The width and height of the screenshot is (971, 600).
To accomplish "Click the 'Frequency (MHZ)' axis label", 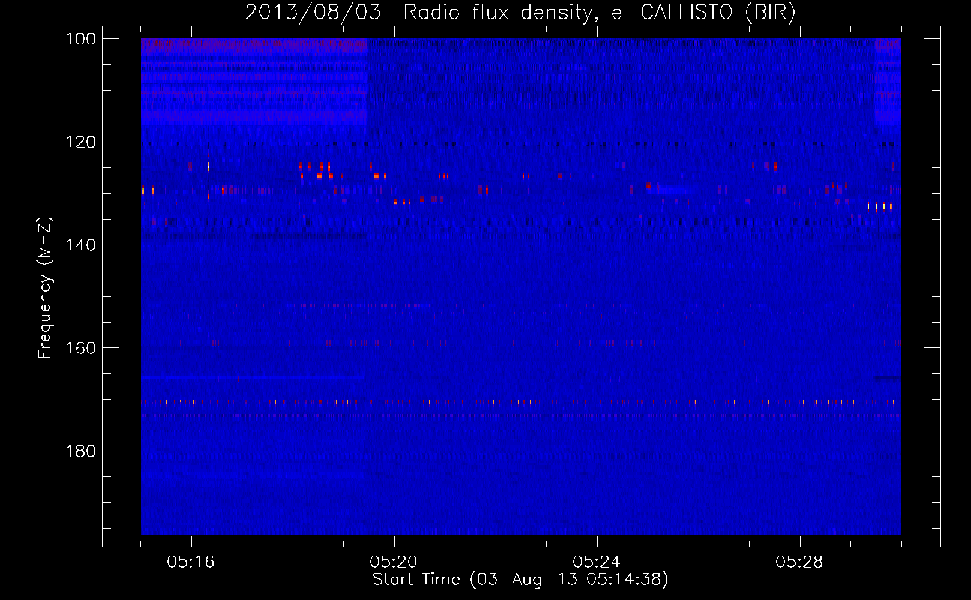I will [46, 287].
